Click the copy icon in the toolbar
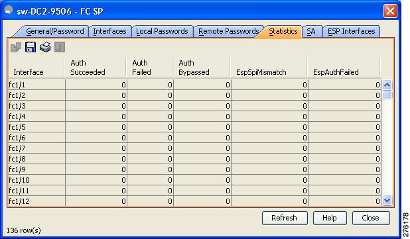410x239 pixels. pyautogui.click(x=16, y=47)
